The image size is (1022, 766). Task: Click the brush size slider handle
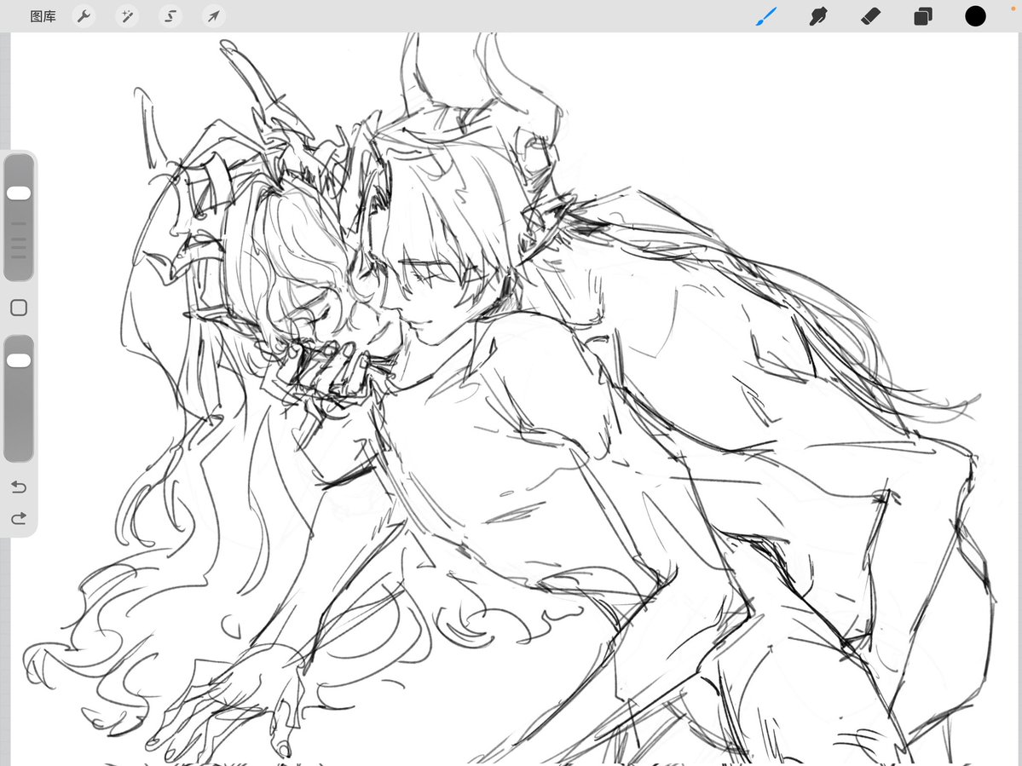[x=19, y=193]
